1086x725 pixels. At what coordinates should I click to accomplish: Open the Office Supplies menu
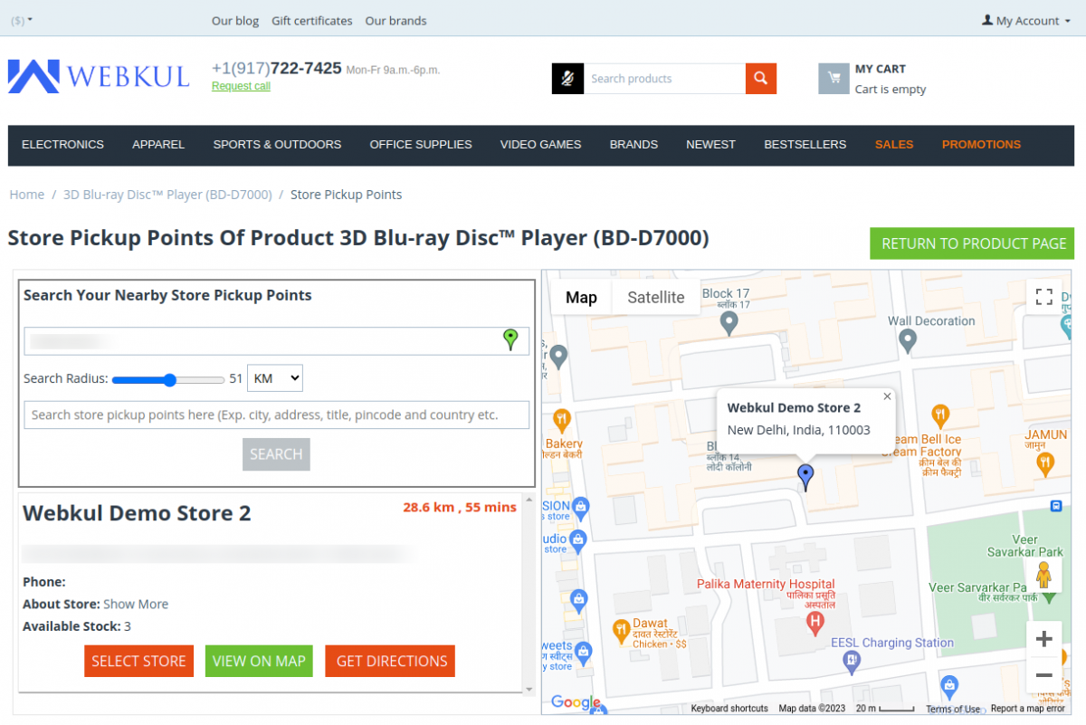click(421, 145)
